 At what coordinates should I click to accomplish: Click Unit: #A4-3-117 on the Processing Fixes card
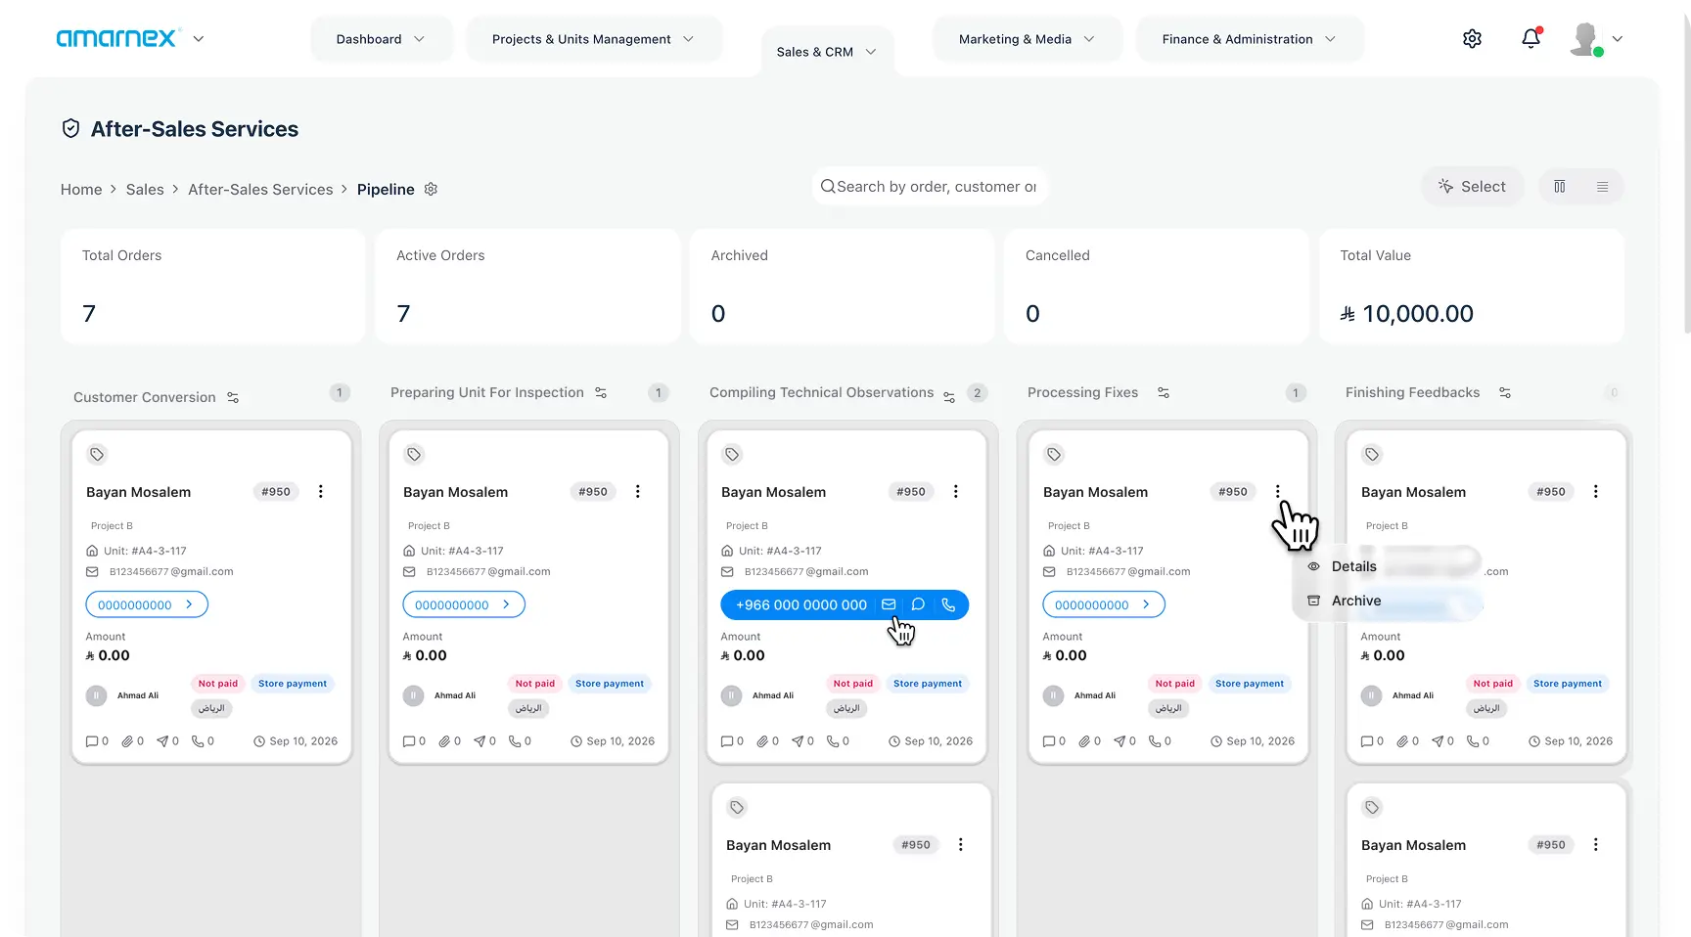[x=1102, y=551]
